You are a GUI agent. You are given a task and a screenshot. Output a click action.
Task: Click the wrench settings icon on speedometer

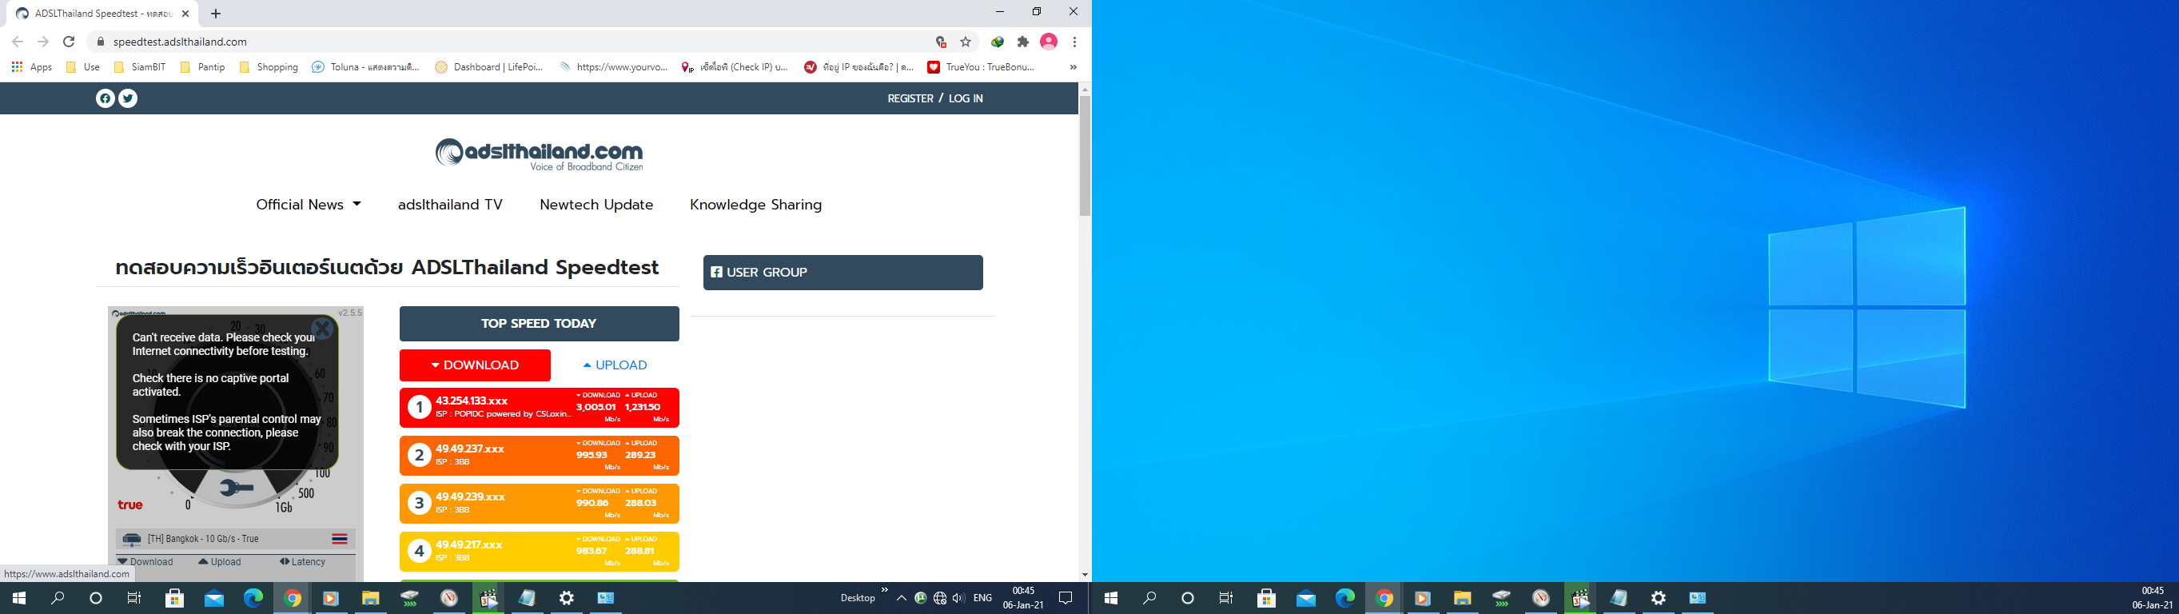click(236, 487)
